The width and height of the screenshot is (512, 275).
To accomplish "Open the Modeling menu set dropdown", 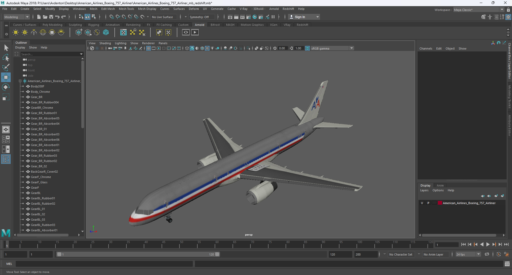I will (17, 17).
